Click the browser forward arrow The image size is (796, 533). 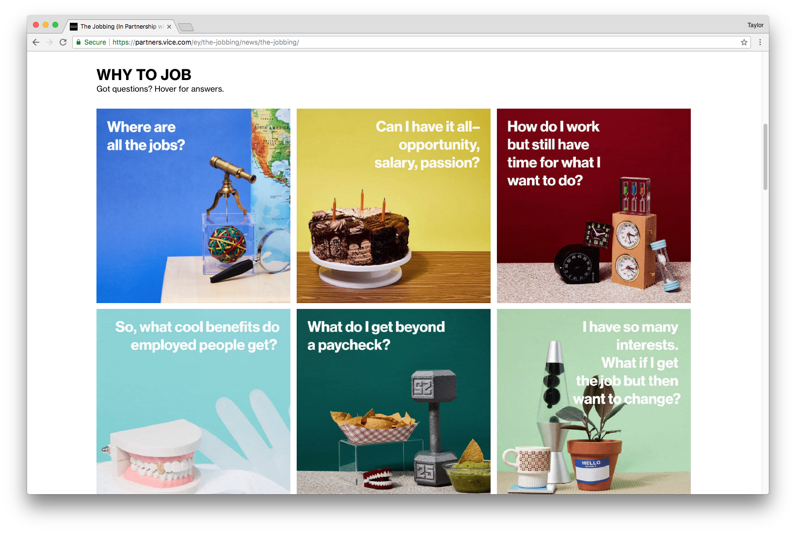click(49, 42)
